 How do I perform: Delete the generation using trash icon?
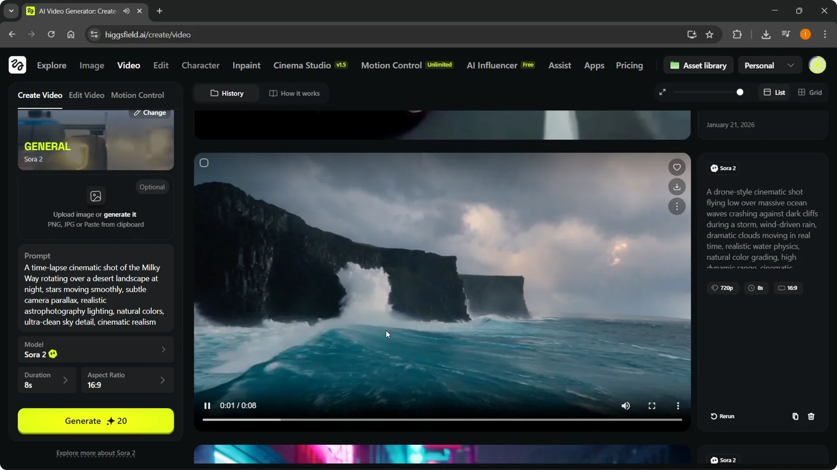pos(811,416)
